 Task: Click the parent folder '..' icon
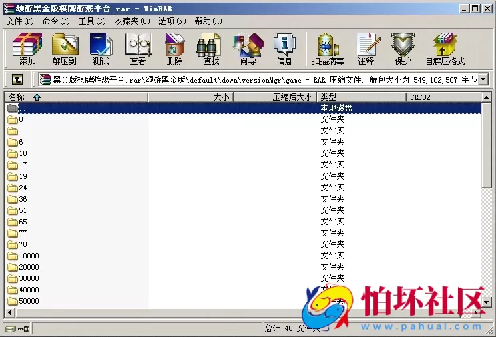point(13,108)
